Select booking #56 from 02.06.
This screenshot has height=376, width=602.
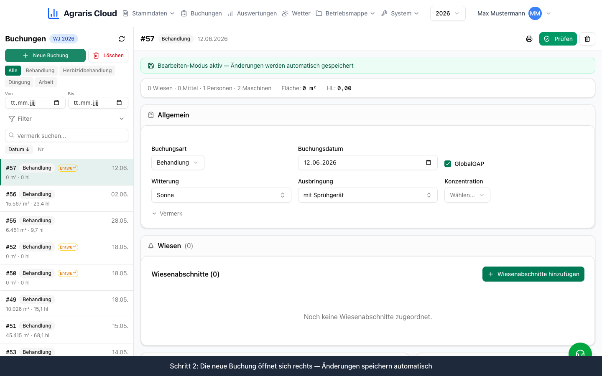67,198
